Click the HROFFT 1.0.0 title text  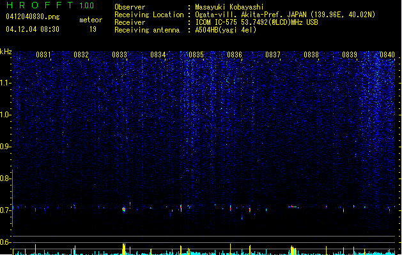50,5
